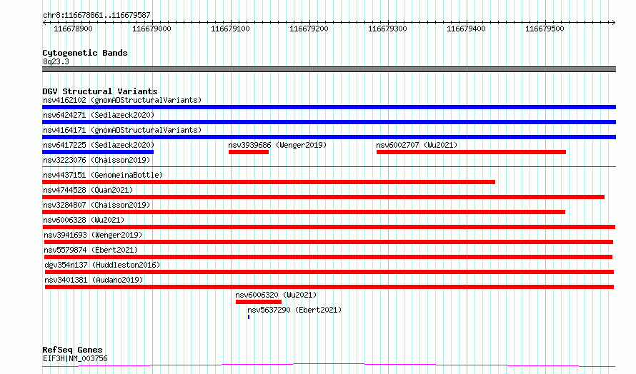Click the RefSeq Genes track heading
The image size is (636, 374).
coord(72,350)
